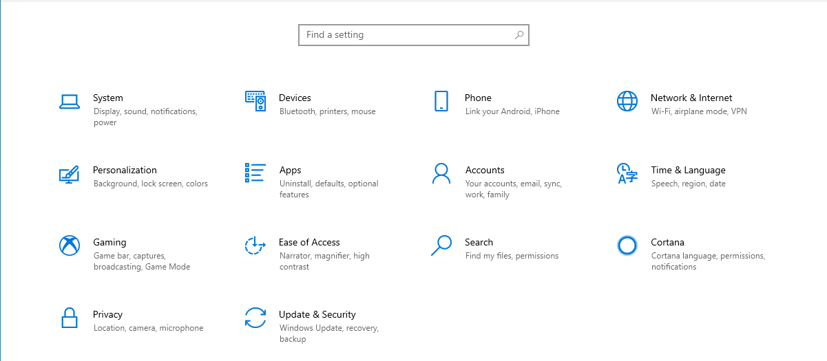Click the System laptop icon

pos(70,102)
